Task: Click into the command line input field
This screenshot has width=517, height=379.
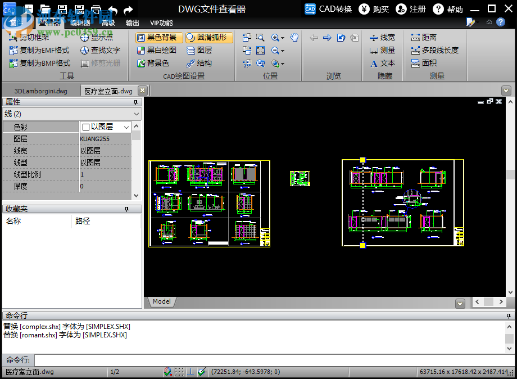Action: [x=270, y=360]
